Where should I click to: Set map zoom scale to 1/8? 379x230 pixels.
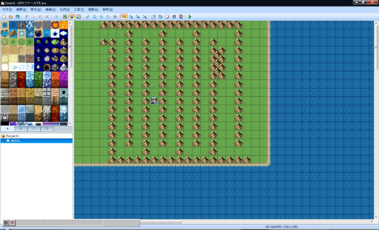pyautogui.click(x=144, y=17)
